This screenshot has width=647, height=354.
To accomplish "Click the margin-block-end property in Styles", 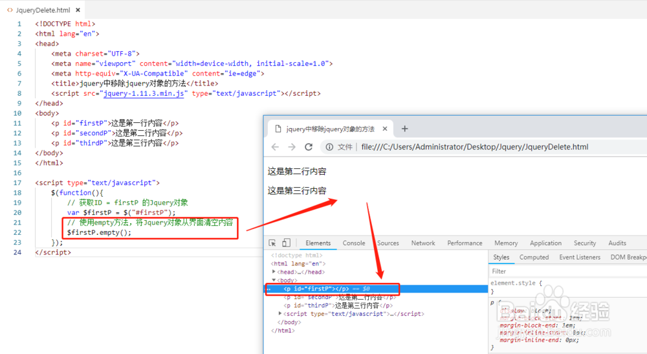I will coord(537,325).
